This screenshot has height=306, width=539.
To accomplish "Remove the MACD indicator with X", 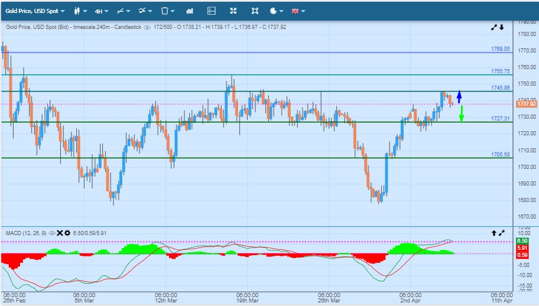I will (60, 233).
